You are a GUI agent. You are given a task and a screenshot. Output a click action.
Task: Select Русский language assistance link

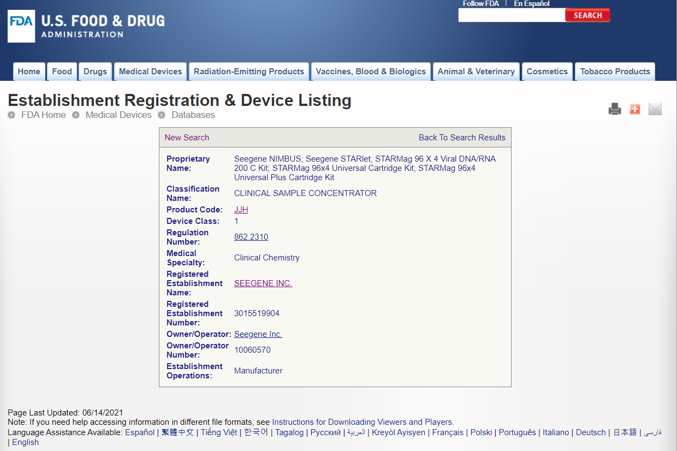point(326,432)
